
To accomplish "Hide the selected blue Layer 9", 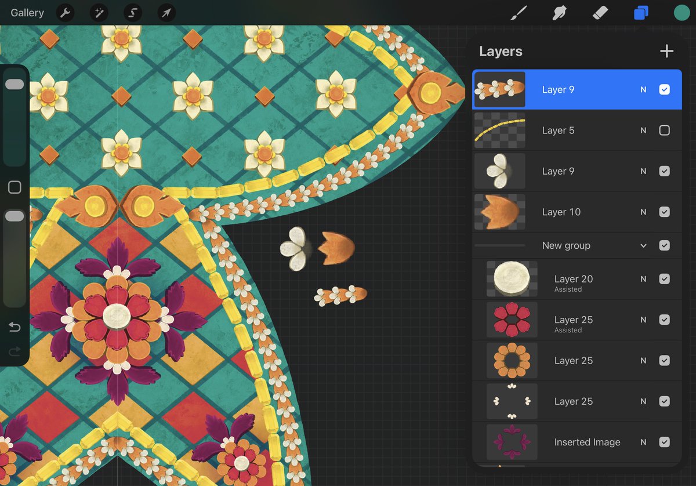I will pos(665,89).
